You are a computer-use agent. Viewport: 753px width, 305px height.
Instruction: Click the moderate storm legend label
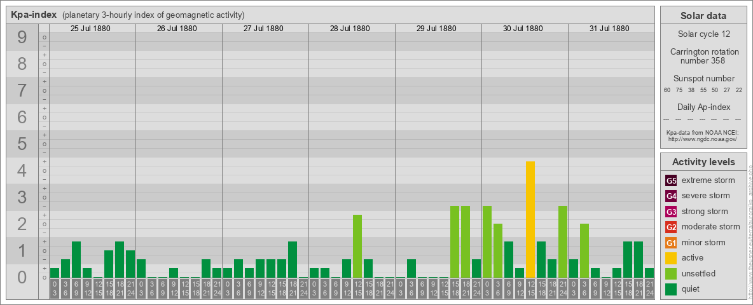point(711,227)
